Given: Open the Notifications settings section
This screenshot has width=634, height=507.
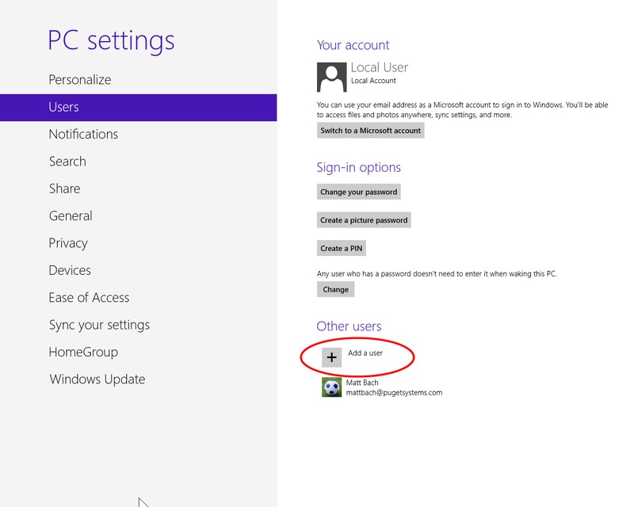Looking at the screenshot, I should [83, 134].
